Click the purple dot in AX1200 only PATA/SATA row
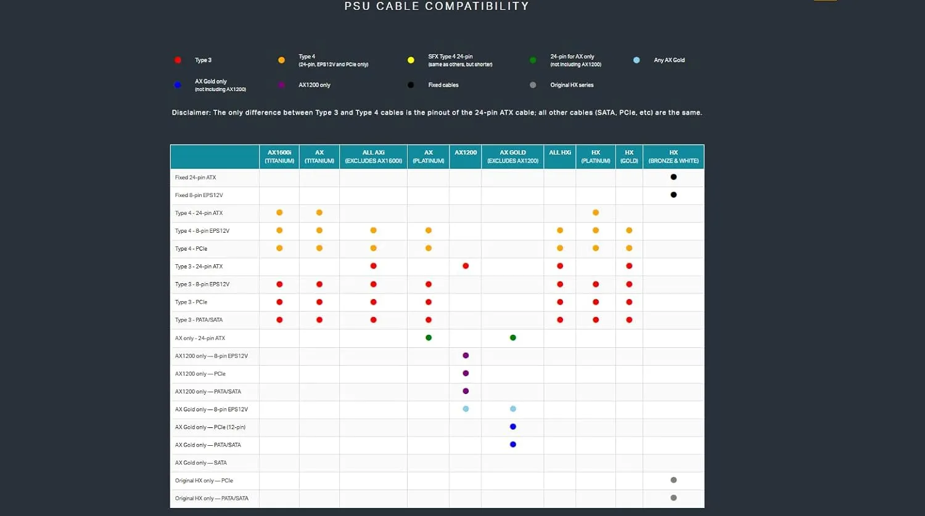The image size is (925, 516). coord(466,391)
